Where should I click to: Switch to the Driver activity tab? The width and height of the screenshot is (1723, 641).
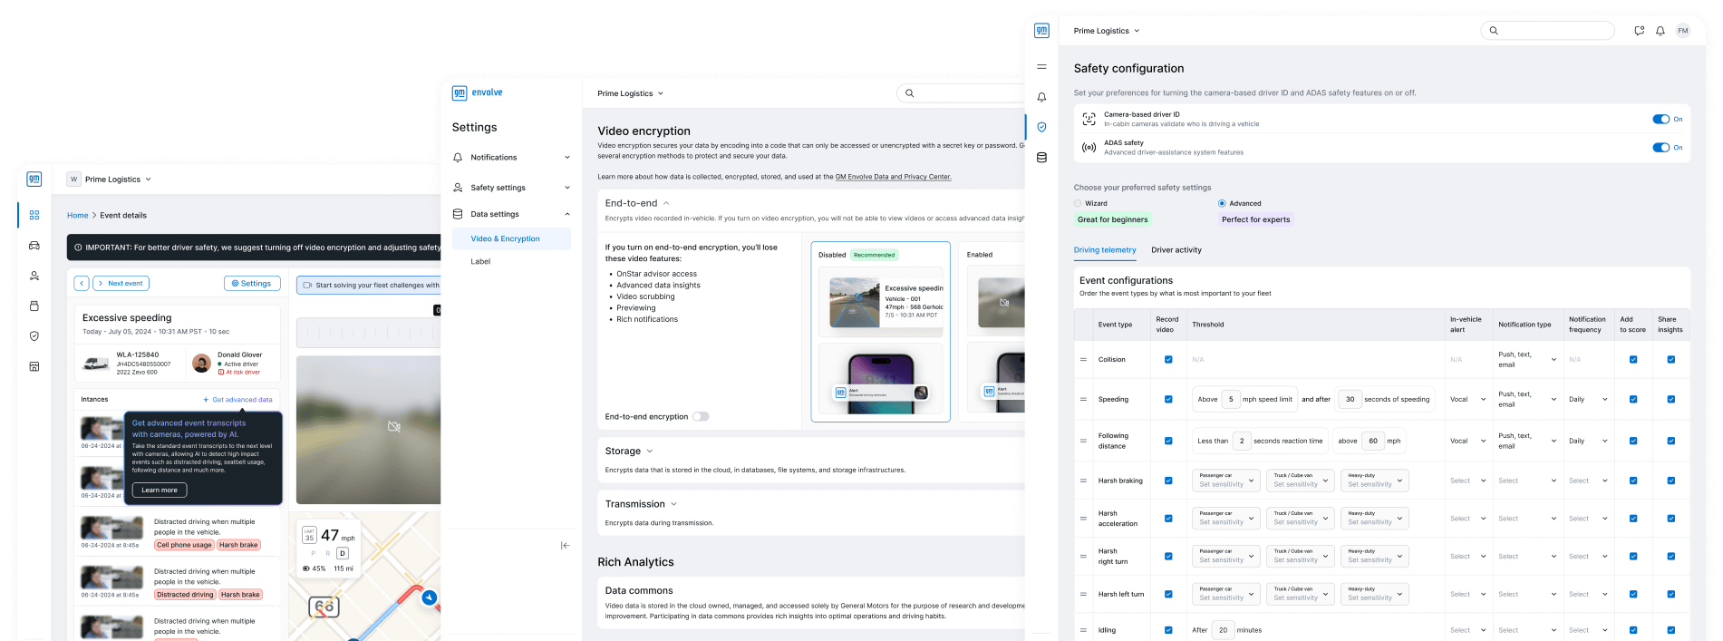[1176, 250]
